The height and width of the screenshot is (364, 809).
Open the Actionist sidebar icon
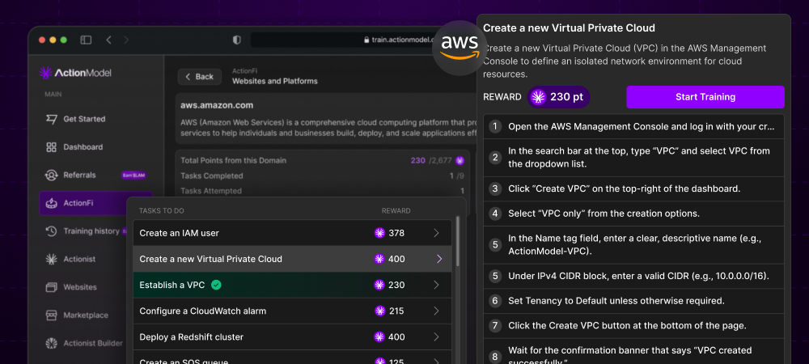51,259
